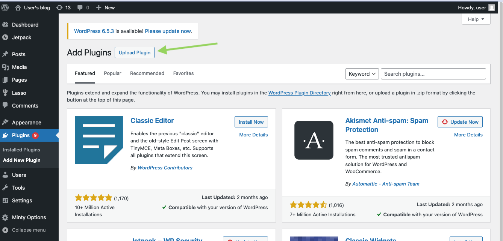Click the Appearance paintbrush icon
The height and width of the screenshot is (241, 503).
pos(5,123)
